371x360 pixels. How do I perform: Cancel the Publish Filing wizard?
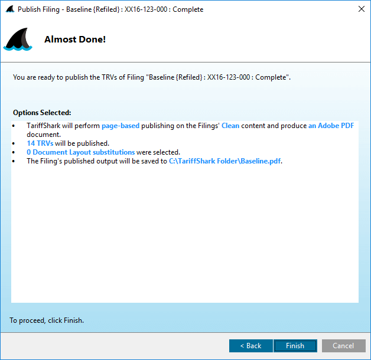(344, 346)
